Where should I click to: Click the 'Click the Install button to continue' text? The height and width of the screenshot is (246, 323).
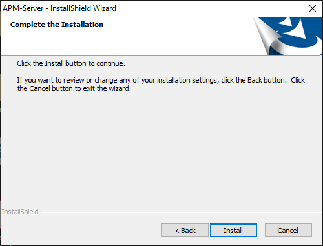click(x=71, y=63)
